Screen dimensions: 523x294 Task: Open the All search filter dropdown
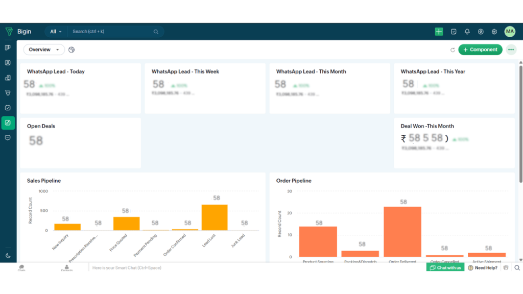click(56, 32)
